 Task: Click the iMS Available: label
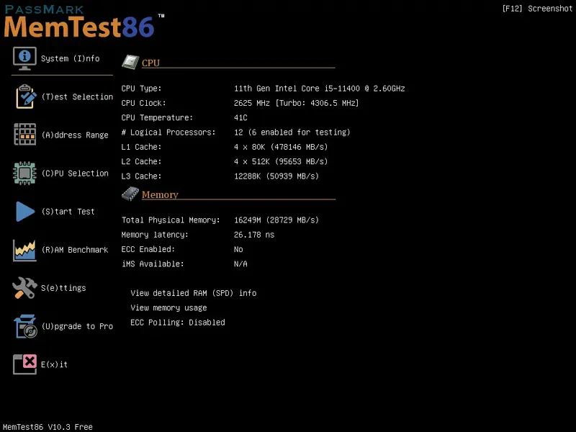click(153, 264)
